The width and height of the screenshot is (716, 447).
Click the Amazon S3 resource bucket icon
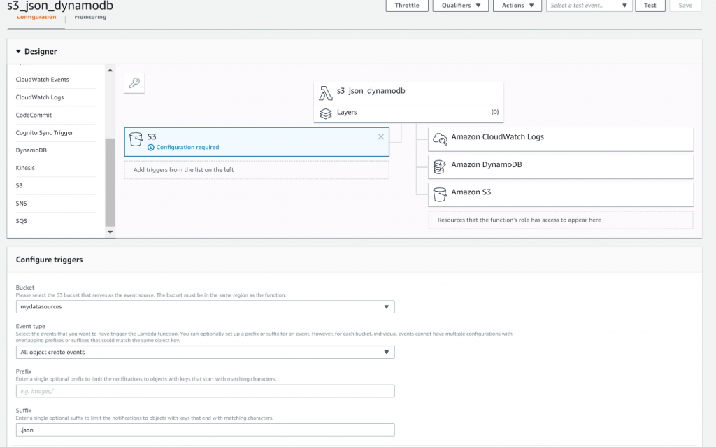[440, 194]
